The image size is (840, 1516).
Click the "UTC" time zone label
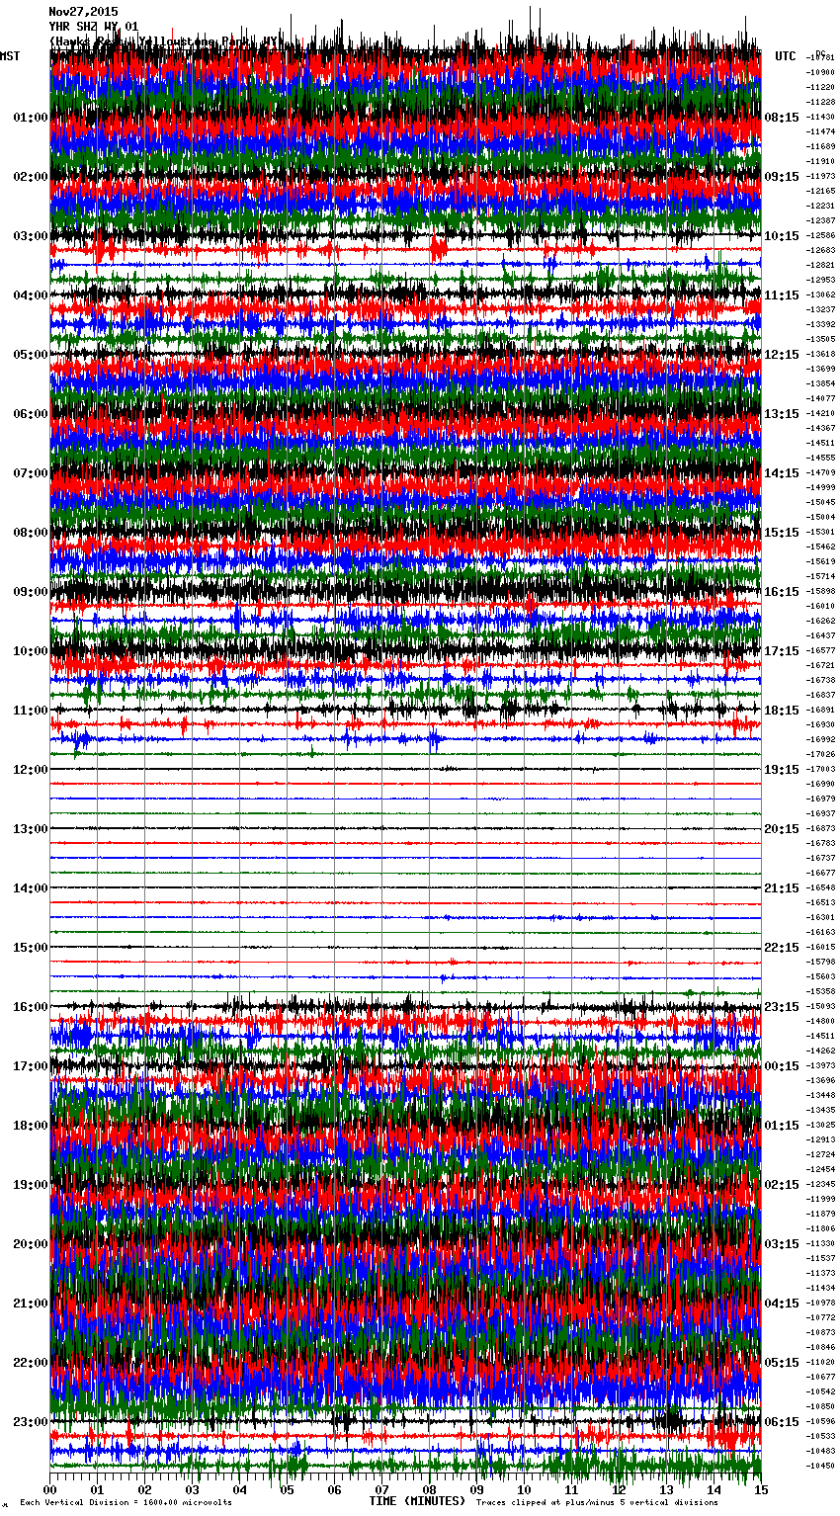pyautogui.click(x=786, y=56)
